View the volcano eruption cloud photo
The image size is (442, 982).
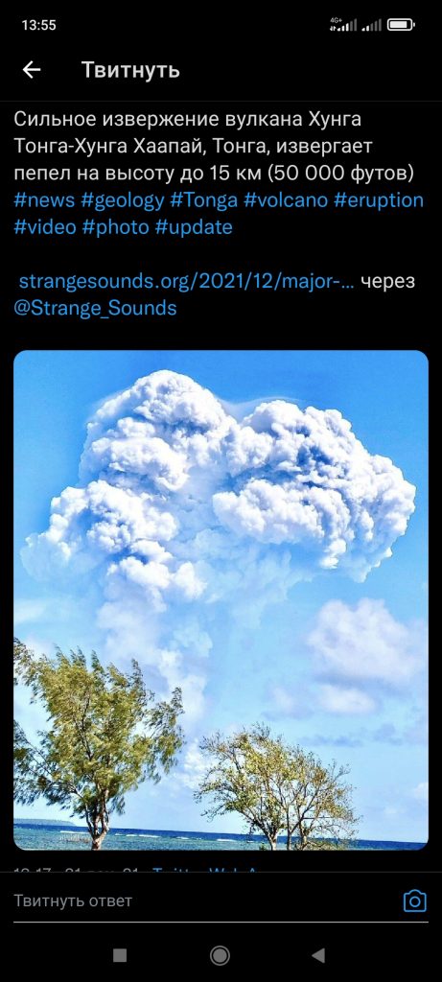(221, 600)
